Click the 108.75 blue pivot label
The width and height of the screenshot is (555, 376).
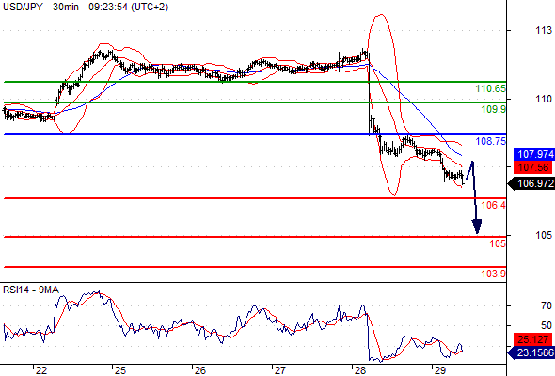click(x=491, y=141)
